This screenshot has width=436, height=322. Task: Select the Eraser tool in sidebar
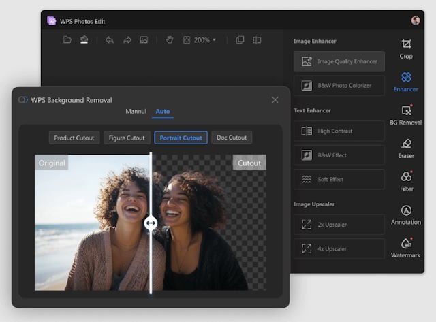[406, 147]
